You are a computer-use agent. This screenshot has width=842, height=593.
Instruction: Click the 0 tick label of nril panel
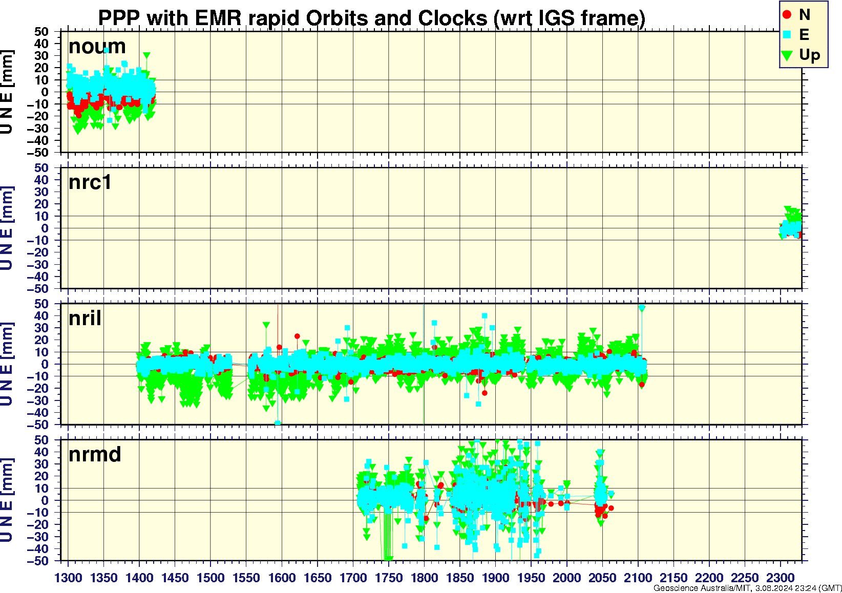(46, 365)
